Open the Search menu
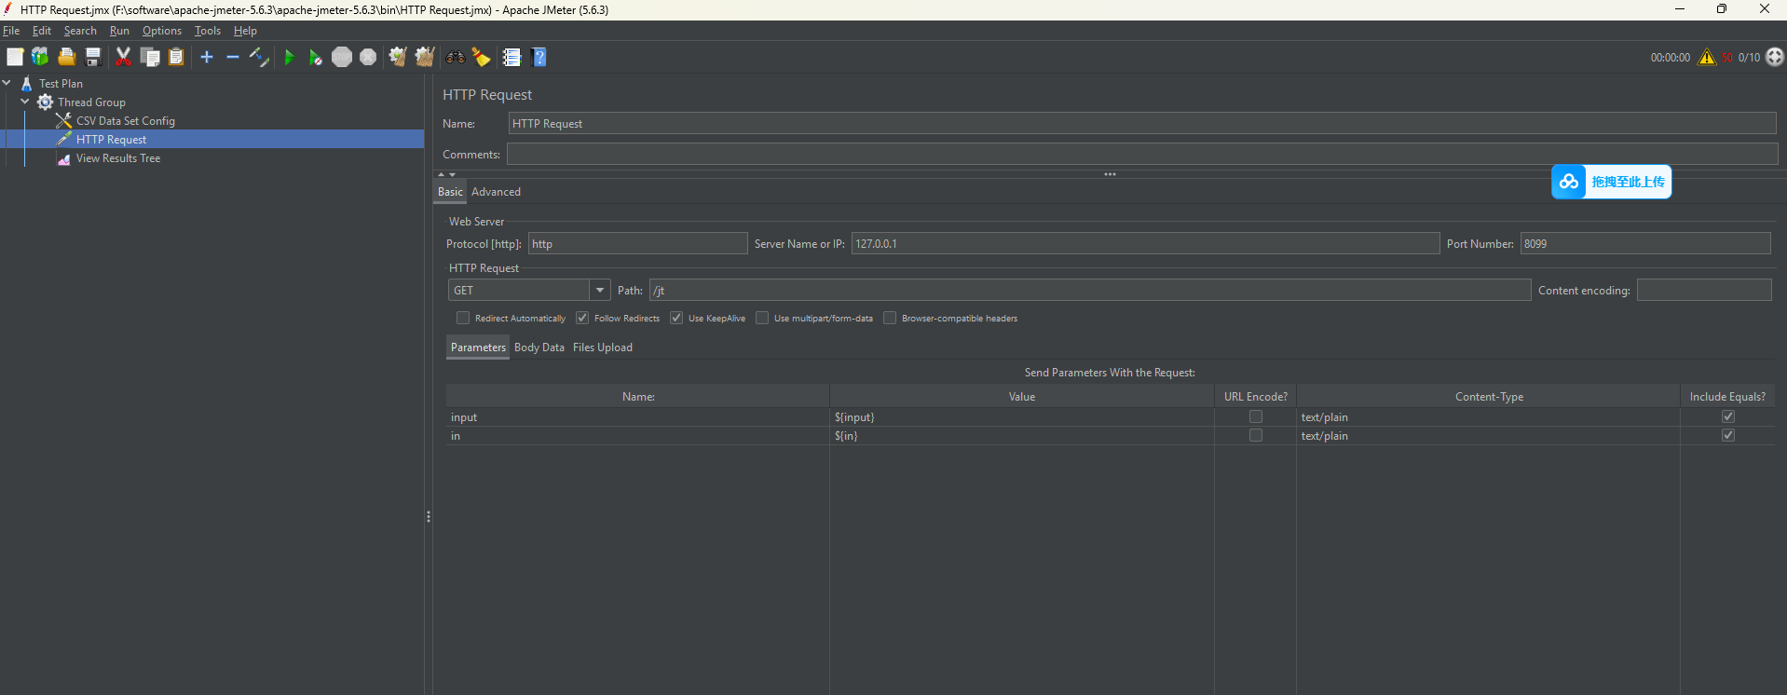1787x695 pixels. click(x=80, y=31)
